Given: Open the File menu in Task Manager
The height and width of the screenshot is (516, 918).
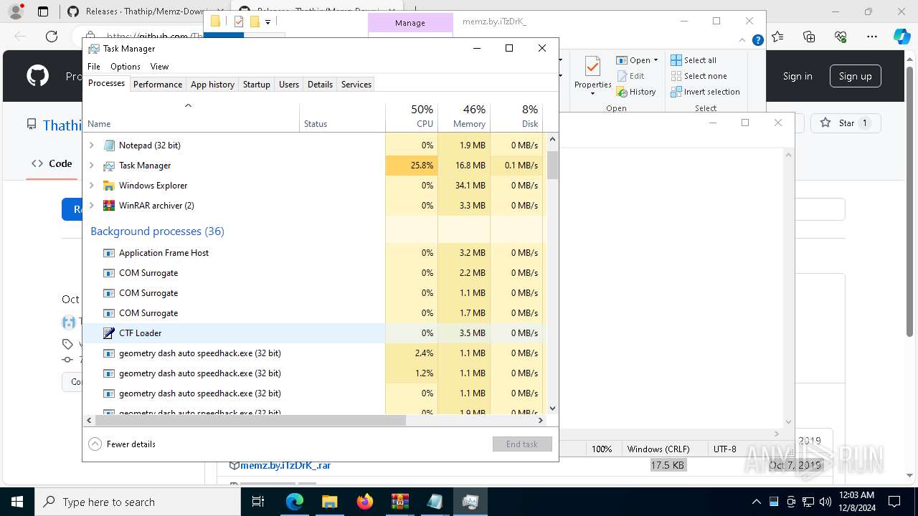Looking at the screenshot, I should tap(94, 67).
